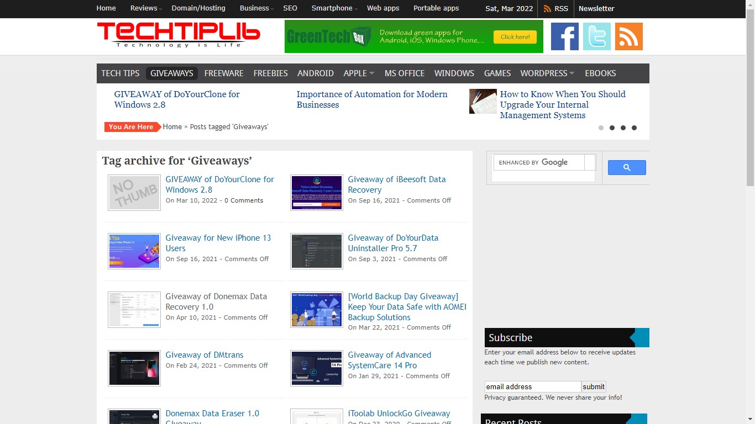The width and height of the screenshot is (755, 424).
Task: Select the EBOOKS category tab
Action: point(600,73)
